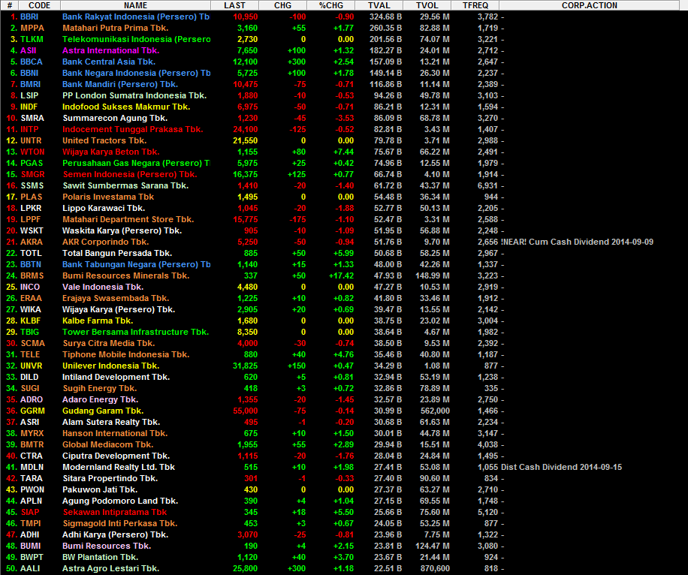The width and height of the screenshot is (688, 575).
Task: Click name Indocement Tunggal Prakasa Tbk.
Action: point(132,129)
